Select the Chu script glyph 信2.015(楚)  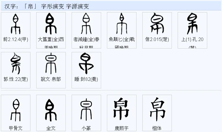tap(157, 23)
